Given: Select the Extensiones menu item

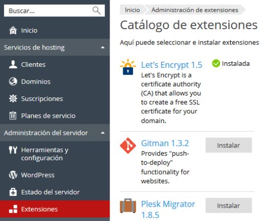Looking at the screenshot, I should pos(55,209).
